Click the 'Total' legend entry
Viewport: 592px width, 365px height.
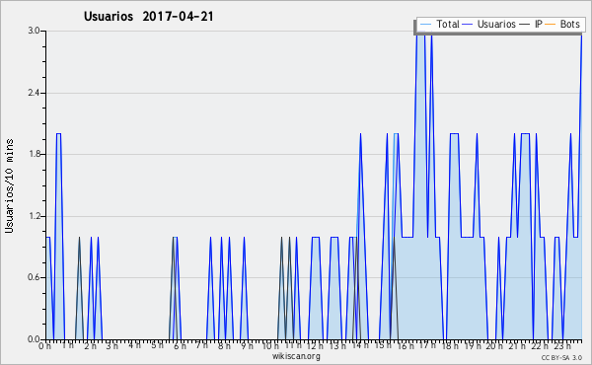[x=448, y=24]
